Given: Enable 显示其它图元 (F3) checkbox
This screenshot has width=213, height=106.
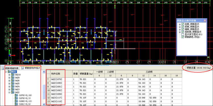Looking at the screenshot, I should coord(183,34).
